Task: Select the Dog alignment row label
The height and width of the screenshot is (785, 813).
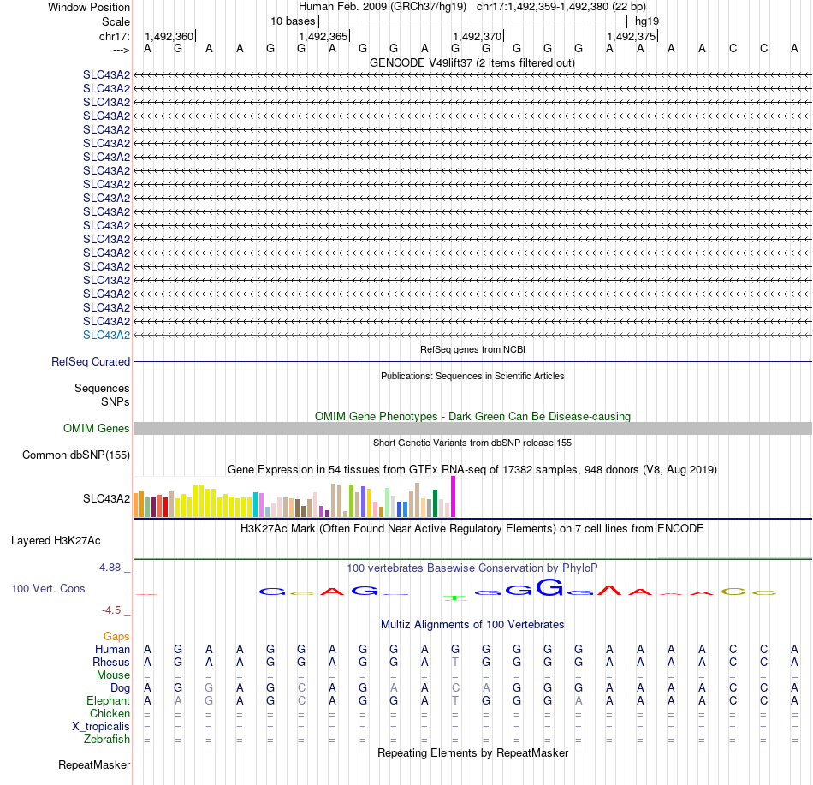Action: pyautogui.click(x=120, y=687)
